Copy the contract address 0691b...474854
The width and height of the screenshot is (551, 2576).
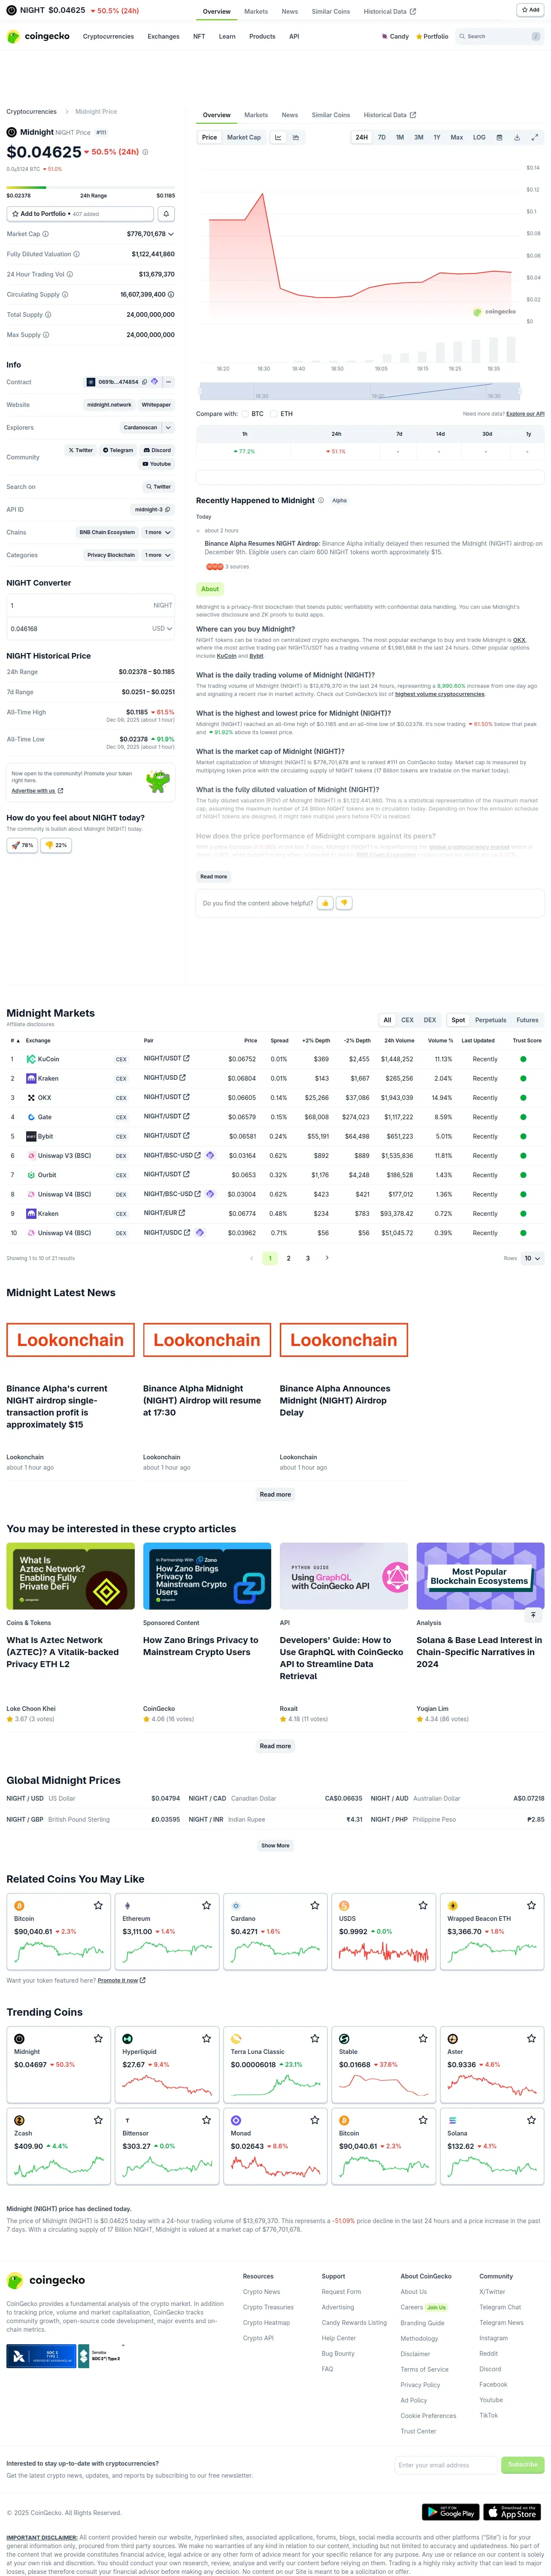tap(145, 382)
